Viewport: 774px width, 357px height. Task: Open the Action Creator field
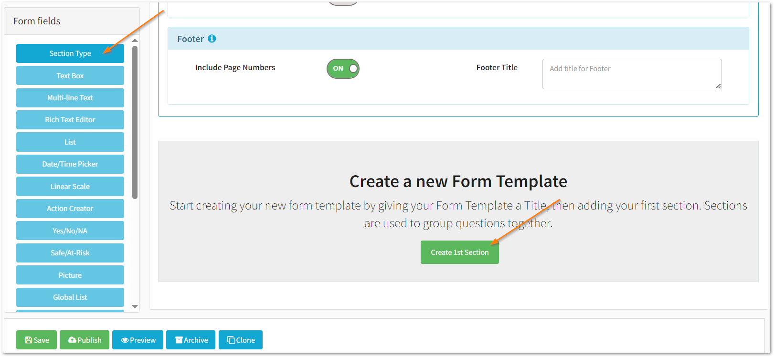coord(70,208)
